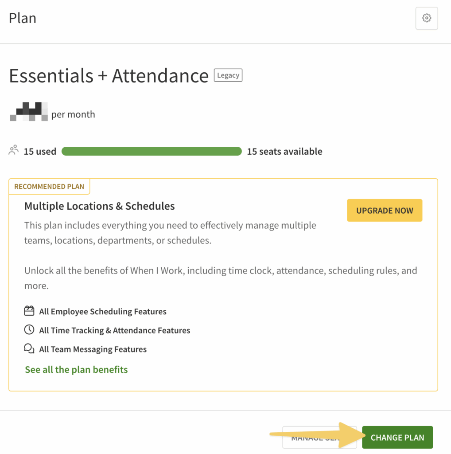Select the Essentials + Attendance plan title
The height and width of the screenshot is (454, 451).
pos(109,76)
